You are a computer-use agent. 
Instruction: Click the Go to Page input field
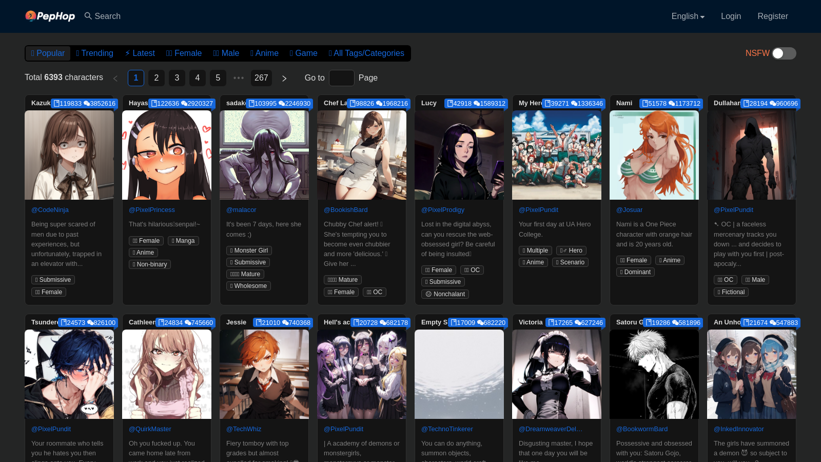click(342, 78)
